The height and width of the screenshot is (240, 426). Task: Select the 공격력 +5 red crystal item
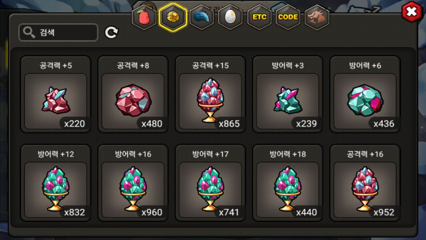tap(56, 94)
